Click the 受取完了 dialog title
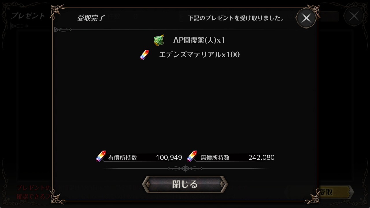Image resolution: width=370 pixels, height=208 pixels. 91,18
